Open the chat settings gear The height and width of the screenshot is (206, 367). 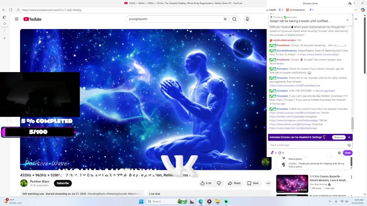tap(339, 153)
